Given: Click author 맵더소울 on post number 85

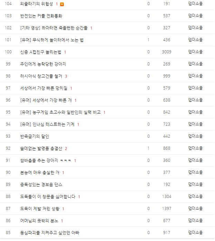Looking at the screenshot, I should pyautogui.click(x=195, y=233).
